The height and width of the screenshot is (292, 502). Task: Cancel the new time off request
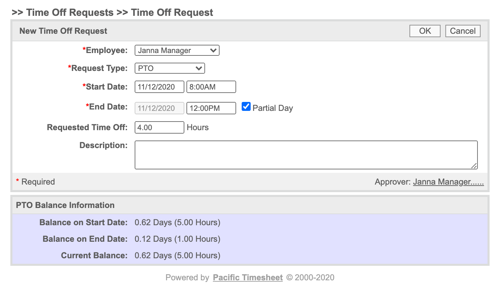pos(463,31)
